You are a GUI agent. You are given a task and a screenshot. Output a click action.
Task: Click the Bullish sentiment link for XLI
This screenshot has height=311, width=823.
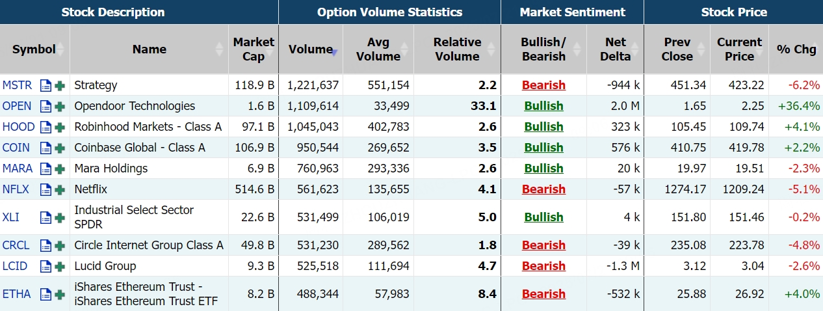(x=543, y=217)
